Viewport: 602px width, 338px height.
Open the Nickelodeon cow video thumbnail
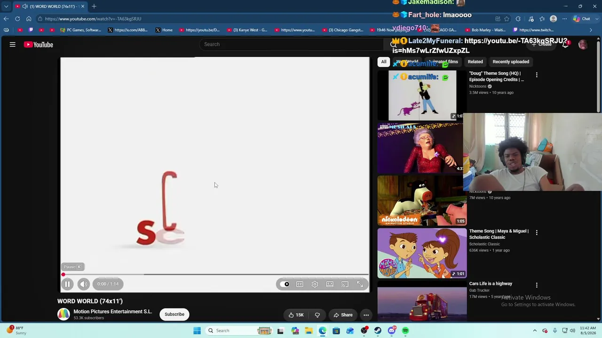coord(422,200)
